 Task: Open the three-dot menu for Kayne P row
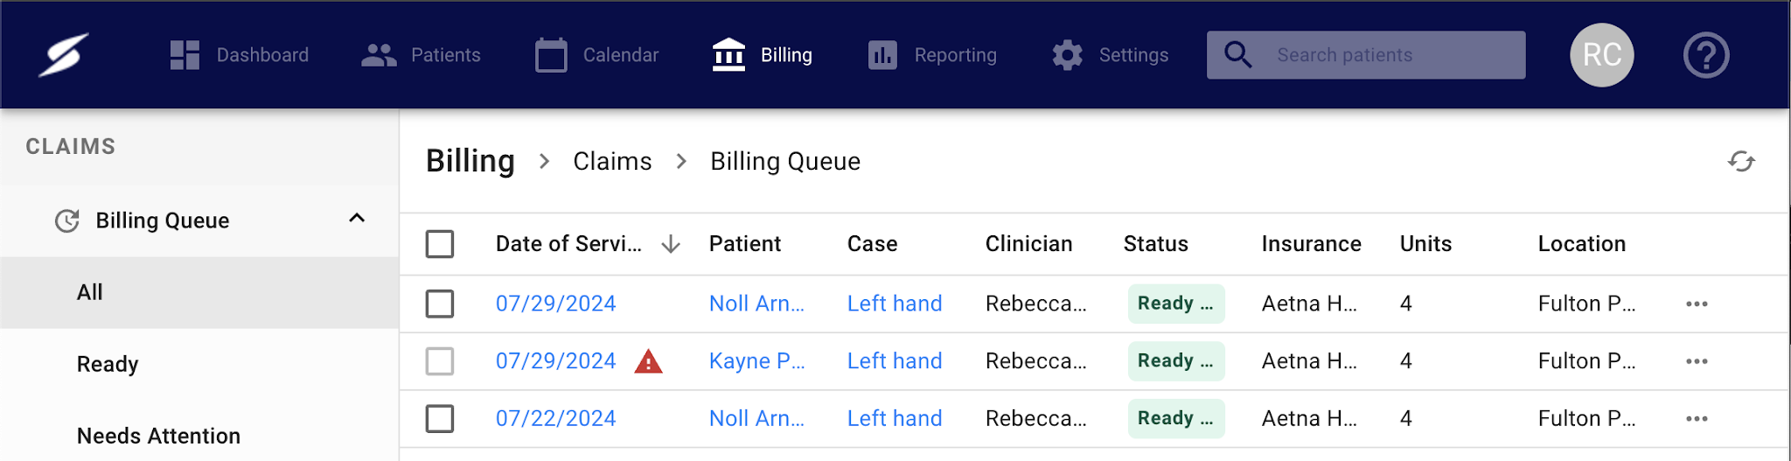(x=1697, y=361)
